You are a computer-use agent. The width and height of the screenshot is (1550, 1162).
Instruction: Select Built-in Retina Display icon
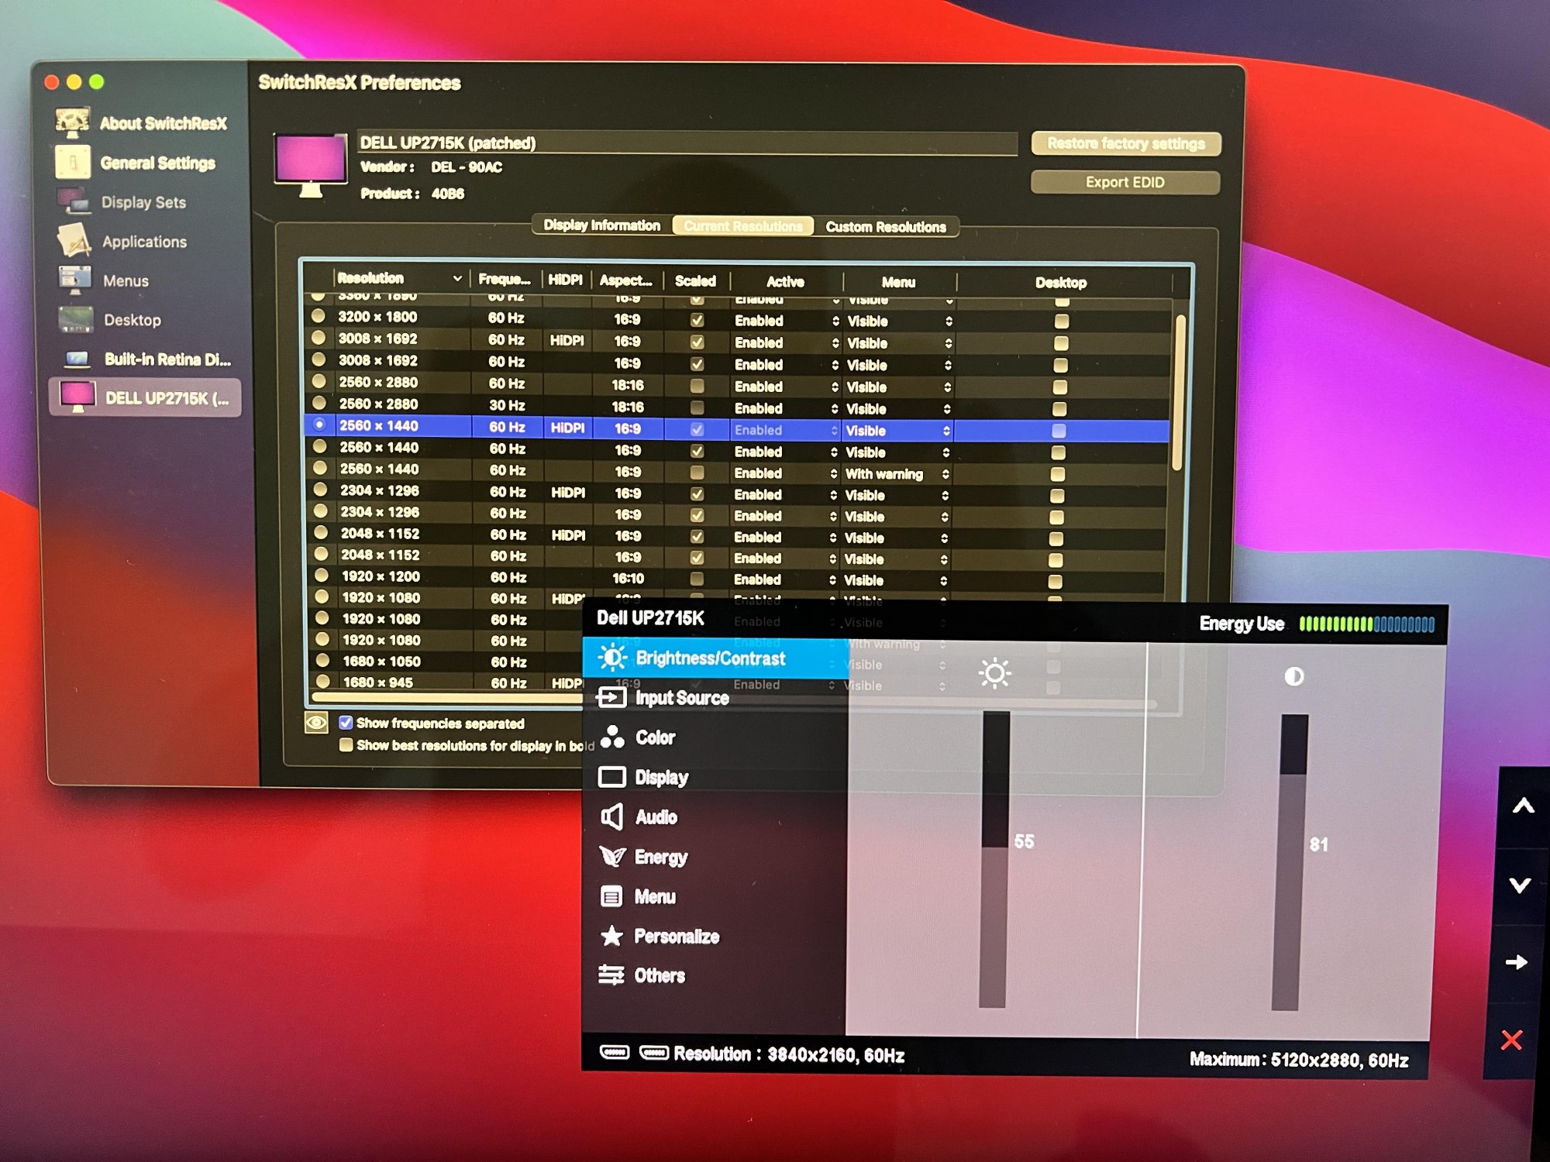(x=77, y=359)
